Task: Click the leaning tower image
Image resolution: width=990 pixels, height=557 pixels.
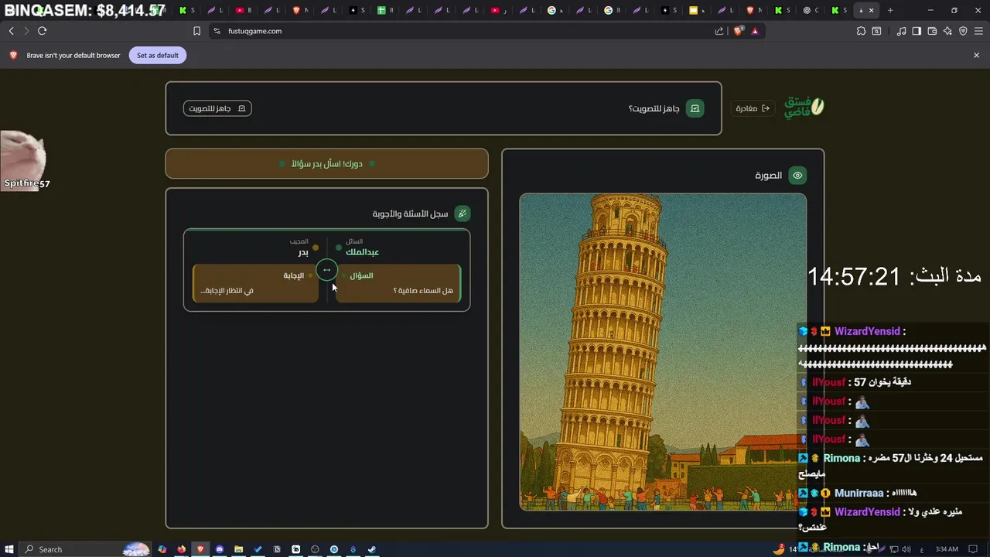Action: (x=663, y=352)
